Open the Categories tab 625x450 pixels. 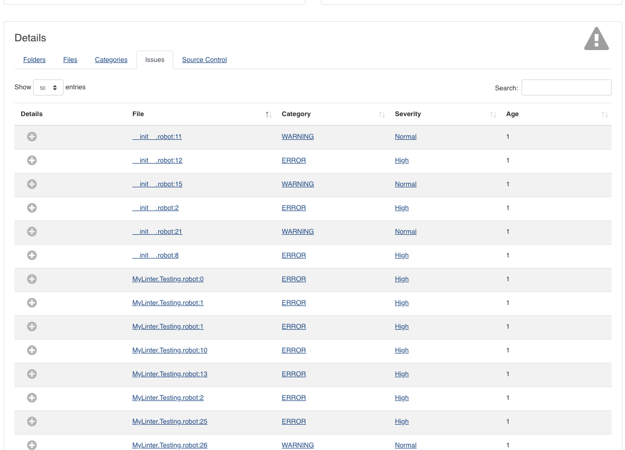[x=111, y=59]
